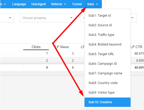Choose Sub10: Creative option
Screen dimensions: 144x110
pyautogui.click(x=108, y=102)
